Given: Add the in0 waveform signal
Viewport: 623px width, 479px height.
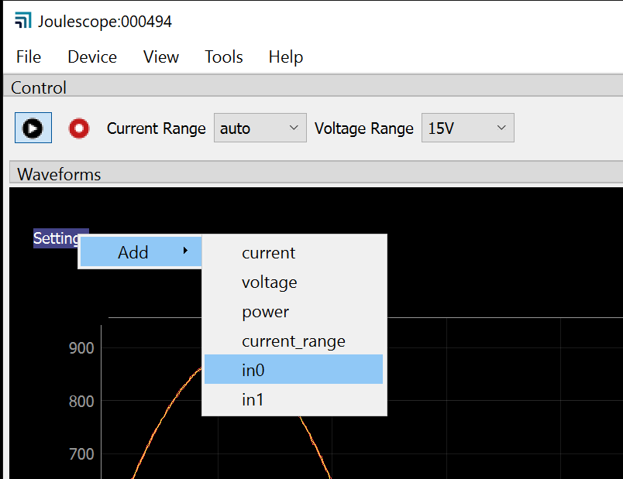Looking at the screenshot, I should pos(294,369).
